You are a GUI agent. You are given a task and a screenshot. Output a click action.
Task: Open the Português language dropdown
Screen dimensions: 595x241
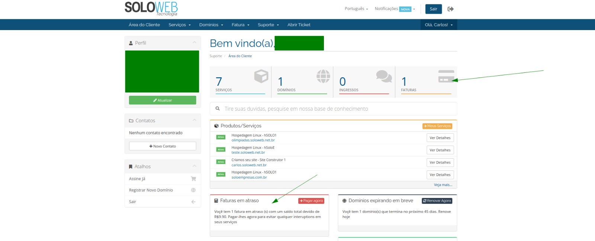click(x=356, y=9)
